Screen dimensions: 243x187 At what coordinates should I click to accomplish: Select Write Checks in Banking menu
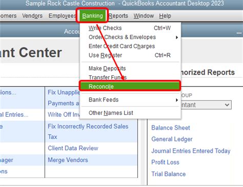click(130, 28)
